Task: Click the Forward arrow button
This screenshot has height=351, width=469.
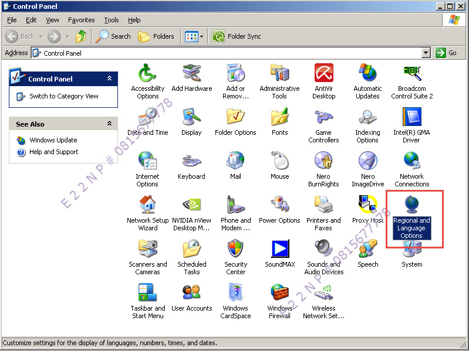Action: pos(54,36)
